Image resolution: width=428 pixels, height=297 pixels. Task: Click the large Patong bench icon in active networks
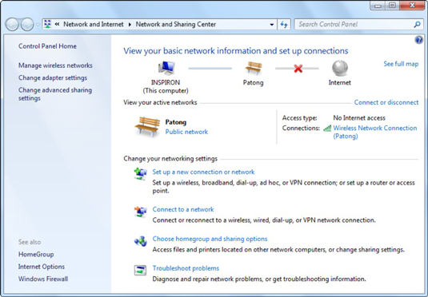(147, 127)
